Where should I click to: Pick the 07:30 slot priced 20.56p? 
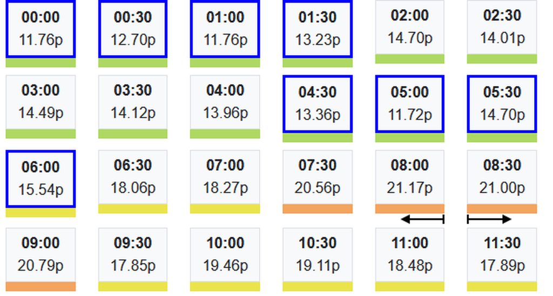318,177
